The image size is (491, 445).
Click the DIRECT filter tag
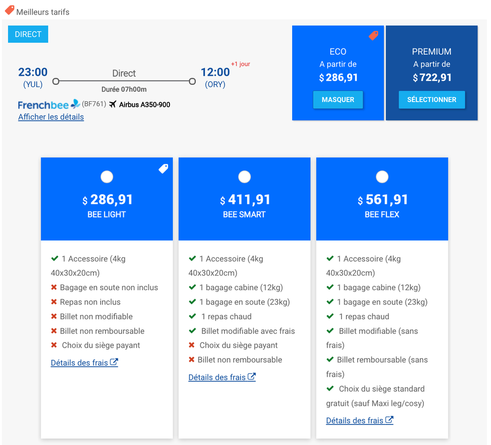tap(28, 35)
